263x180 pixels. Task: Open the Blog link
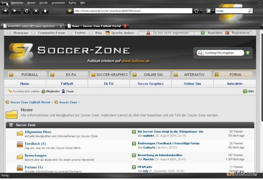[x=98, y=33]
